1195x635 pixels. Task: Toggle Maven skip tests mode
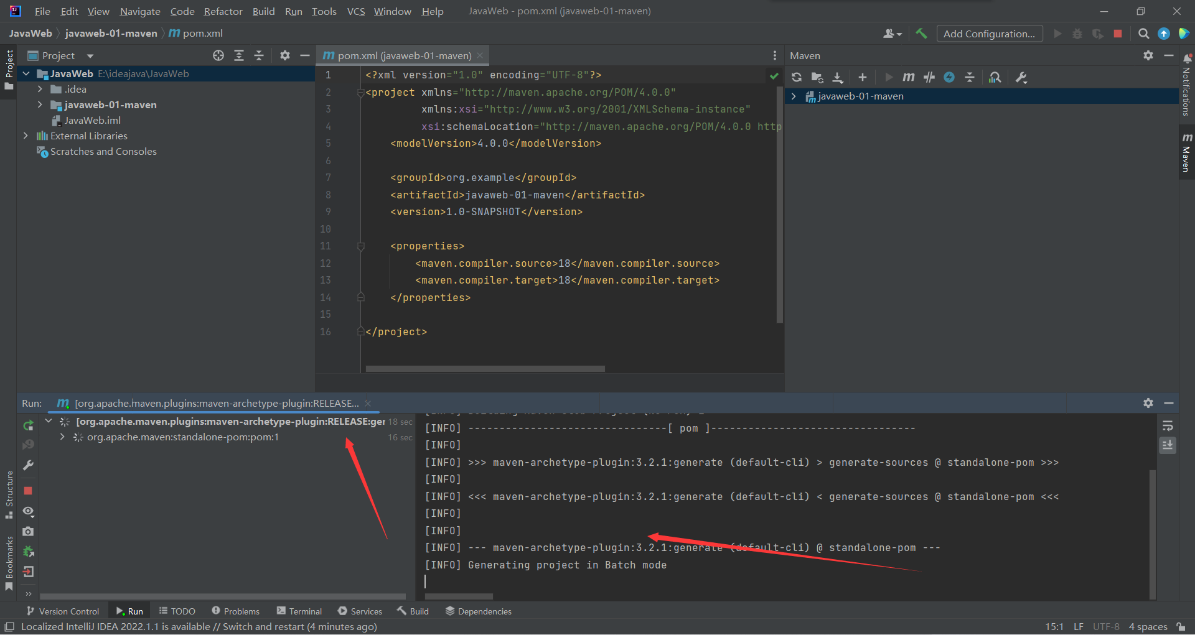tap(949, 77)
